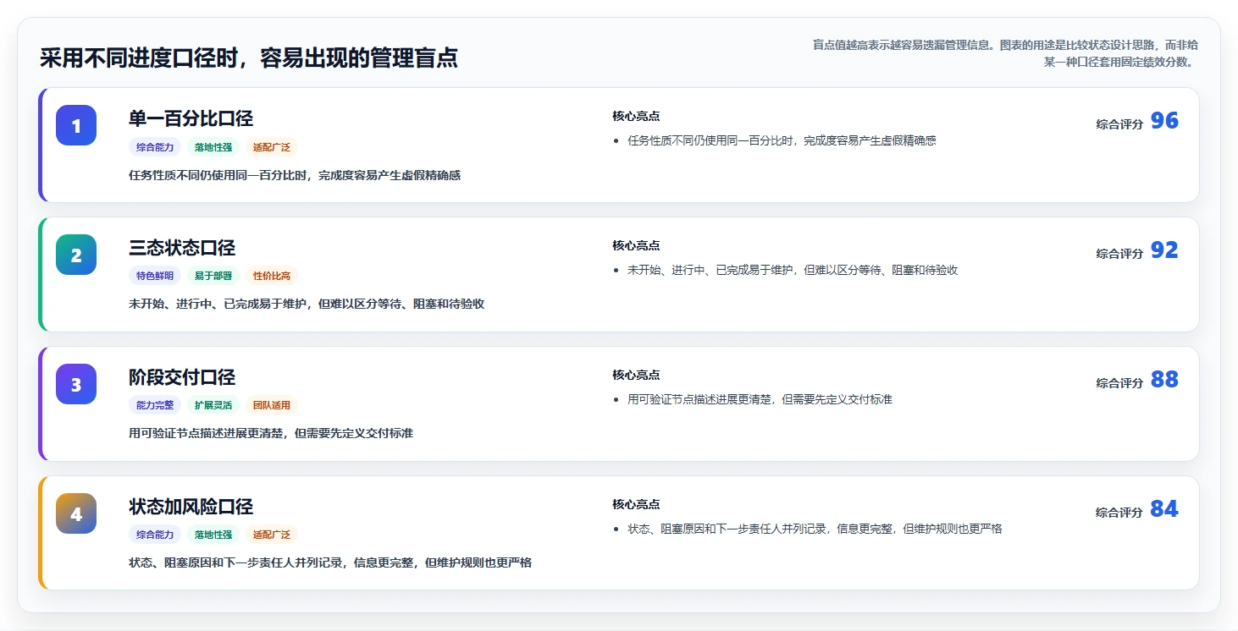Click 综合评分 label beside score 92
Screen dimensions: 1238x631
[x=1119, y=253]
